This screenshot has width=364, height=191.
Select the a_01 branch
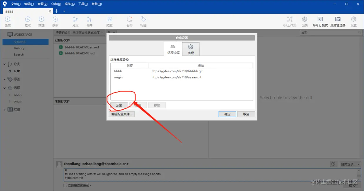[x=17, y=71]
